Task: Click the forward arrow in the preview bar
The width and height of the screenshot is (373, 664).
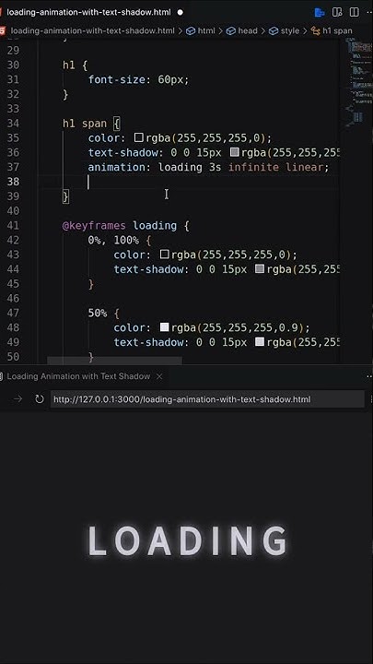Action: [17, 399]
